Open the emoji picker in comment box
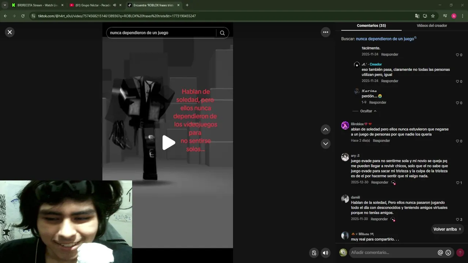The image size is (468, 263). (x=448, y=252)
